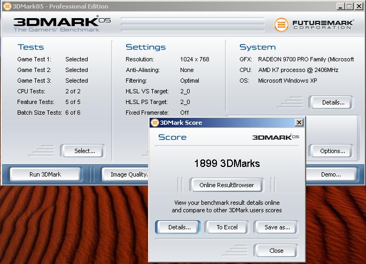Click the 3DMark Score dialog title icon

pyautogui.click(x=154, y=123)
